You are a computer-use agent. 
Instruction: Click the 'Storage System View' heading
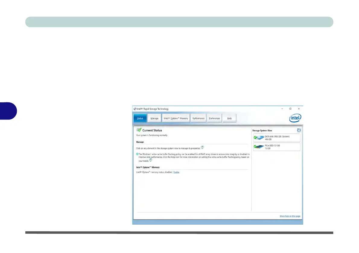pos(262,130)
